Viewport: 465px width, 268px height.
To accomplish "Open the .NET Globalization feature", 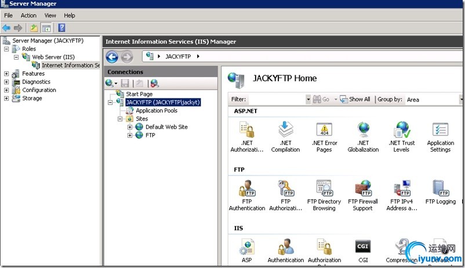I will pyautogui.click(x=363, y=137).
